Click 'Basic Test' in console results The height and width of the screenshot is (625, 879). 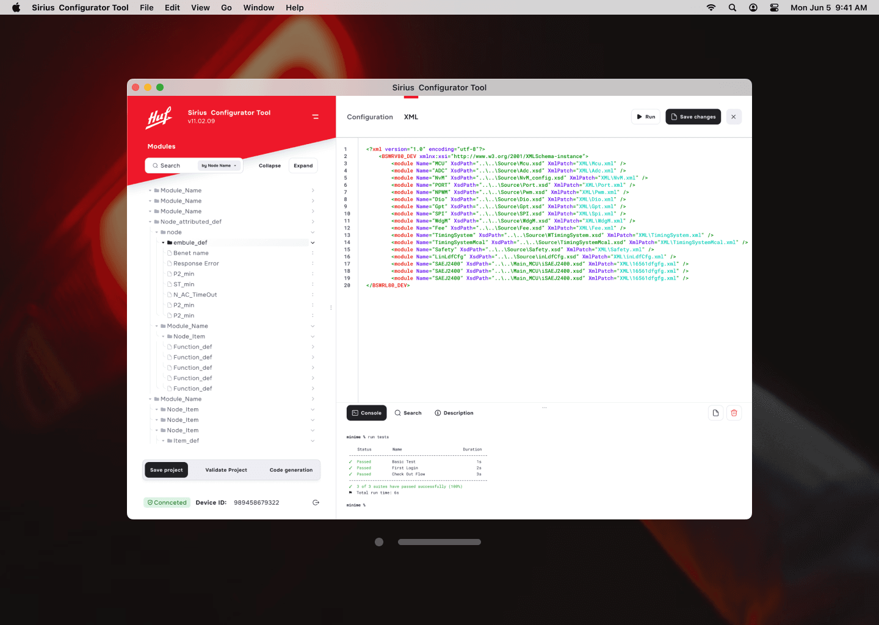coord(403,462)
